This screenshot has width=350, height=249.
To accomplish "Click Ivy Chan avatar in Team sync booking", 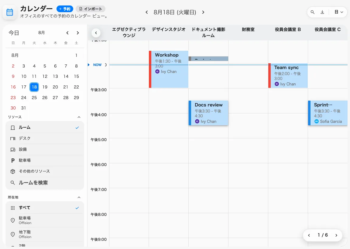I will coord(277,84).
